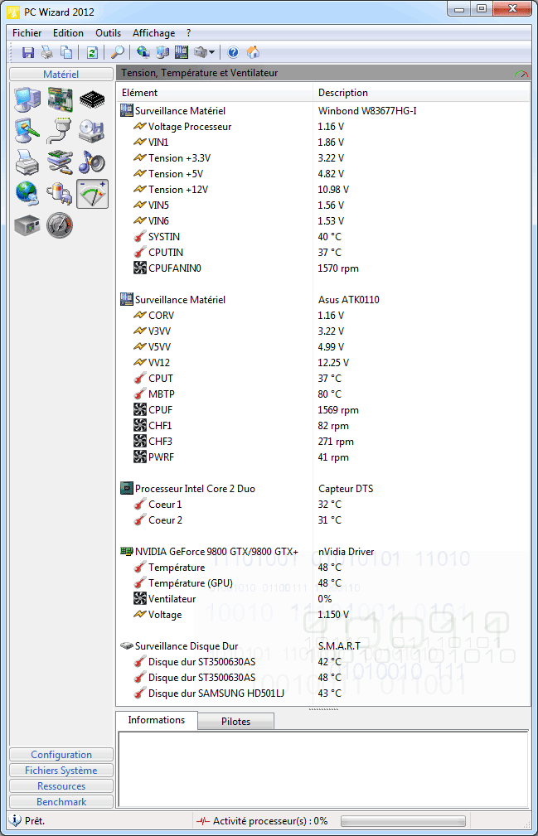Open the Benchmark panel
Screen dimensions: 538x836
[x=61, y=802]
